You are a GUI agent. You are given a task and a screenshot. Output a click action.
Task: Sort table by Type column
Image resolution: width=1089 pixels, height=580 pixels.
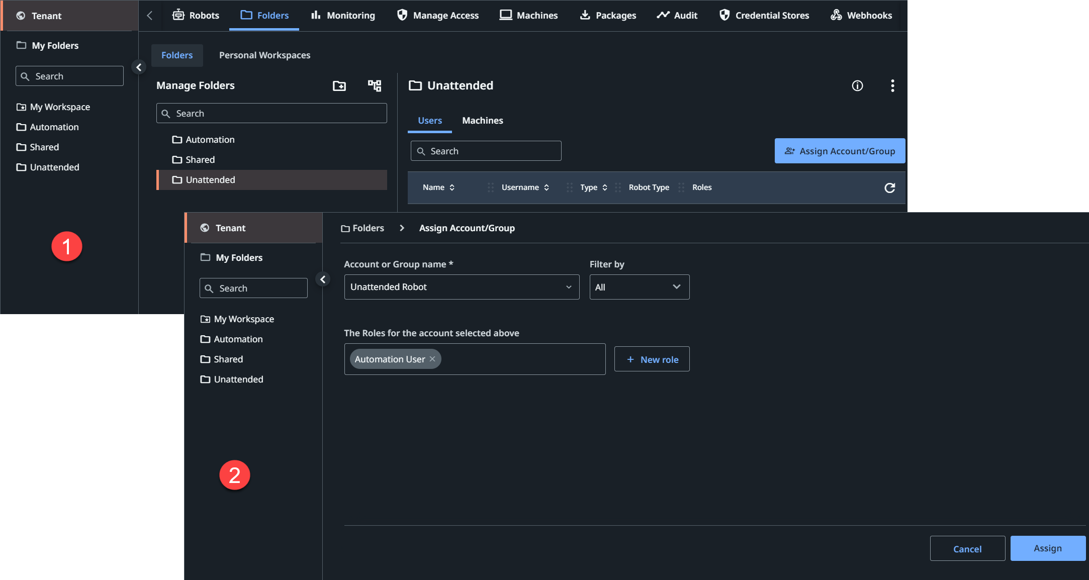(x=593, y=187)
